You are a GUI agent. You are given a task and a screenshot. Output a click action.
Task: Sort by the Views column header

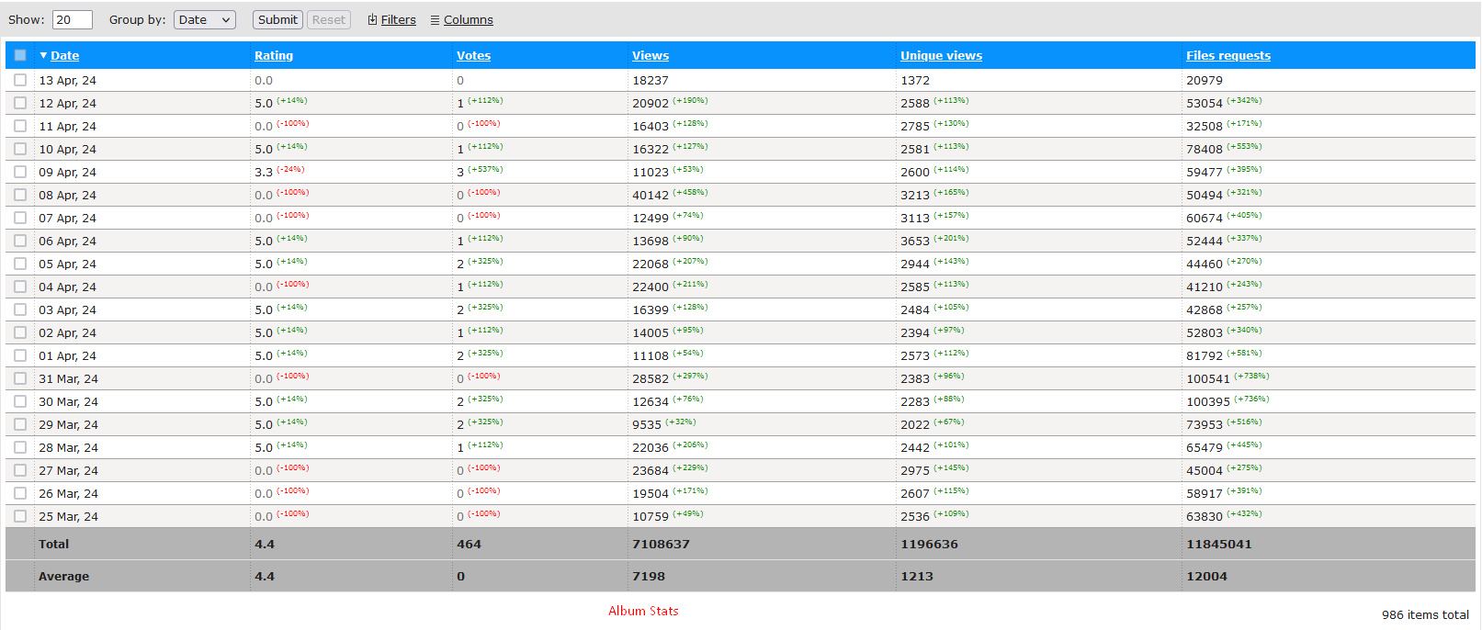650,56
